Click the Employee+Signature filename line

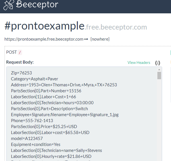pyautogui.click(x=65, y=115)
